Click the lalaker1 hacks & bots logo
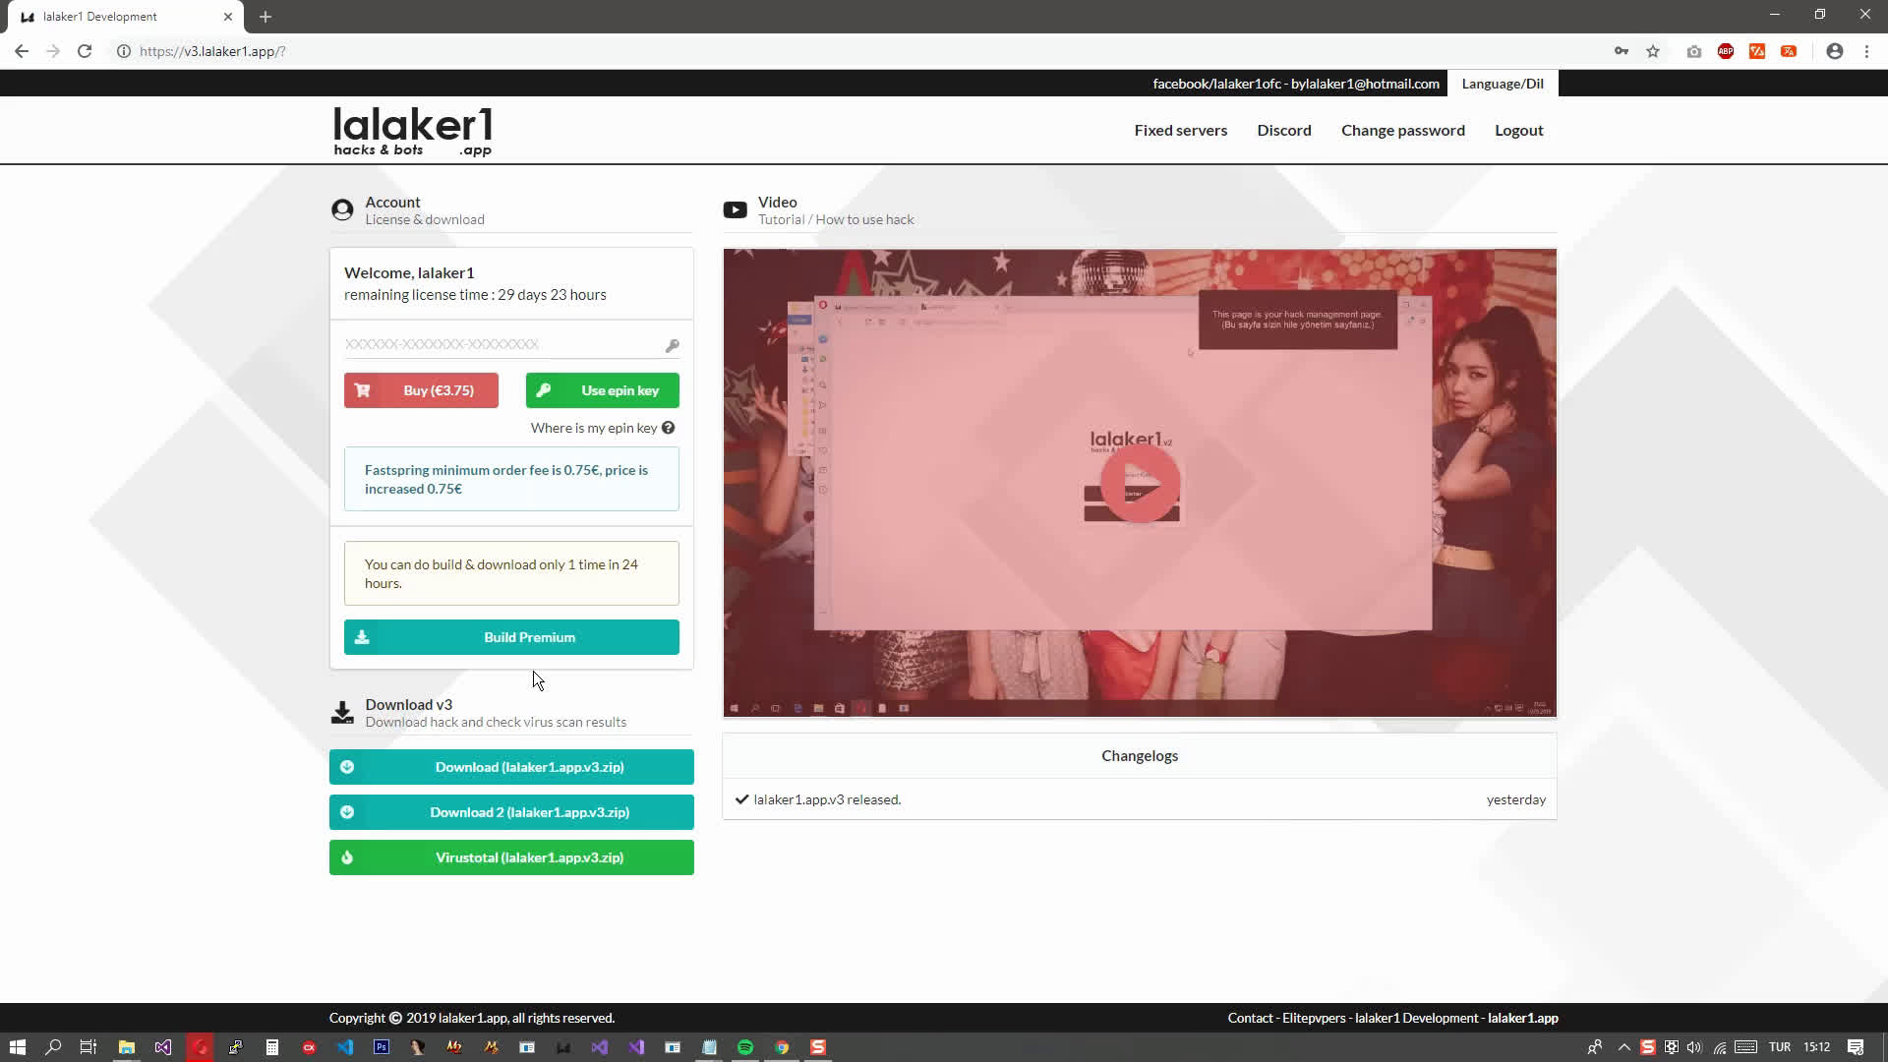Viewport: 1888px width, 1062px height. coord(413,132)
